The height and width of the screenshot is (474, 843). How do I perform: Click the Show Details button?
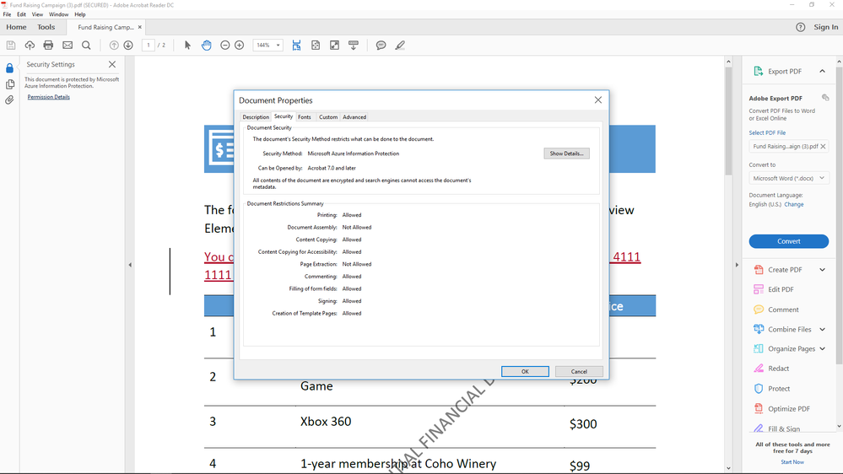click(x=567, y=154)
